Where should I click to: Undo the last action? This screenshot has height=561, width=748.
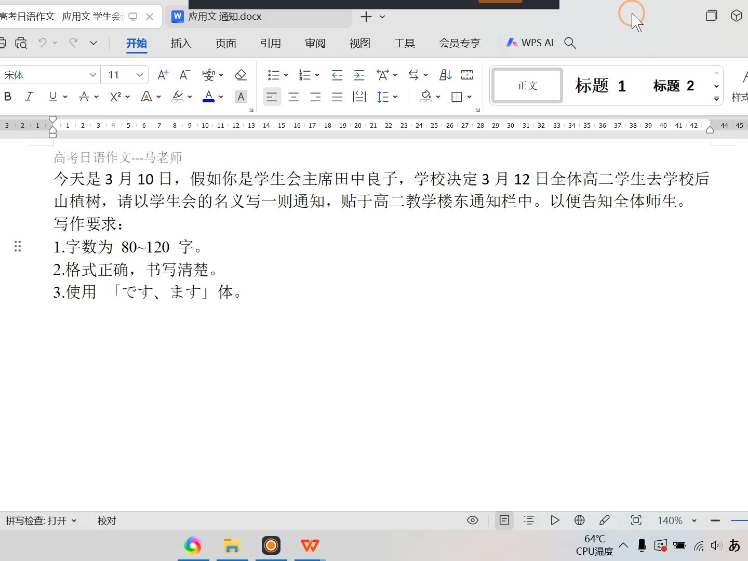tap(43, 43)
